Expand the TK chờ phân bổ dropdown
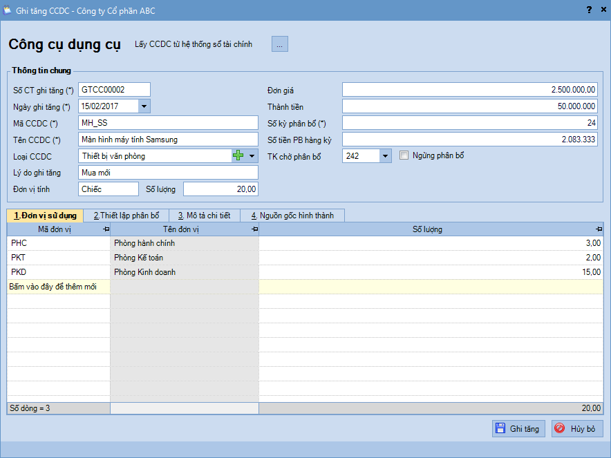611x458 pixels. pyautogui.click(x=386, y=156)
